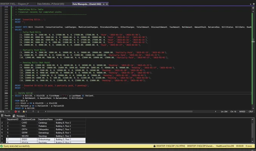Click the NEURO department code cell
This screenshot has height=151, width=256.
(29, 136)
